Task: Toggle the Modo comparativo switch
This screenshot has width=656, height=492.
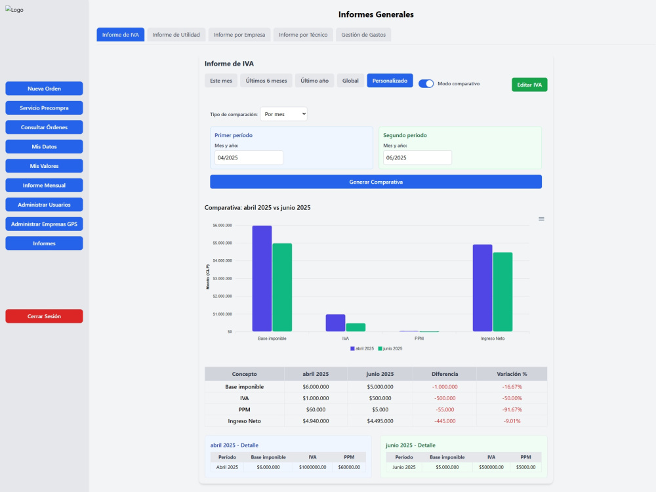Action: pos(426,84)
